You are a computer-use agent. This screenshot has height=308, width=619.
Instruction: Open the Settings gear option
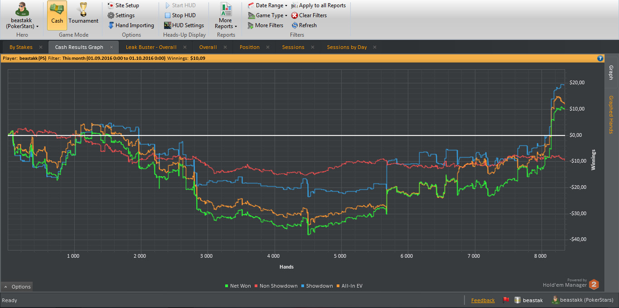pyautogui.click(x=121, y=15)
